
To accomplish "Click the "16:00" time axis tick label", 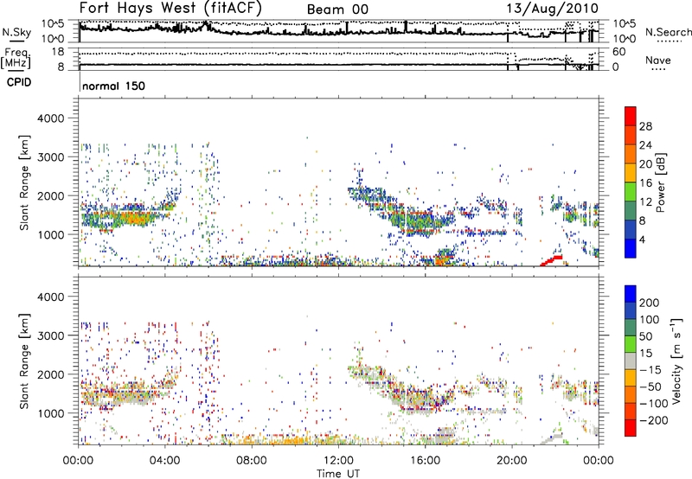I will tap(425, 461).
